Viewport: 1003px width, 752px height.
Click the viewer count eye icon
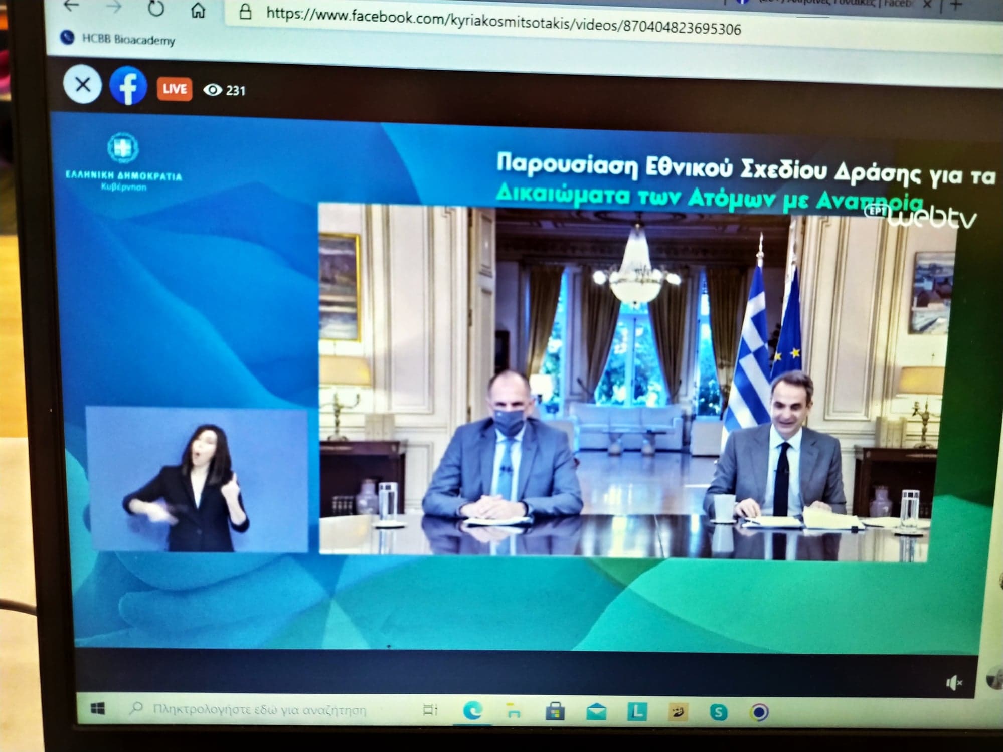point(212,90)
